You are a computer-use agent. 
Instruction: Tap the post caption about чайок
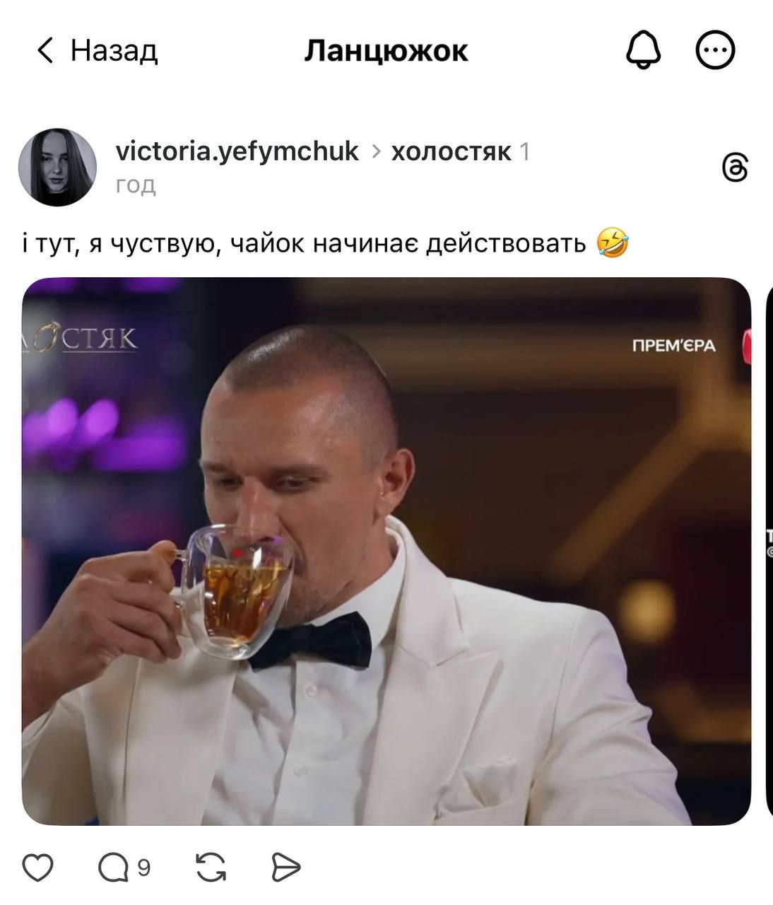325,244
